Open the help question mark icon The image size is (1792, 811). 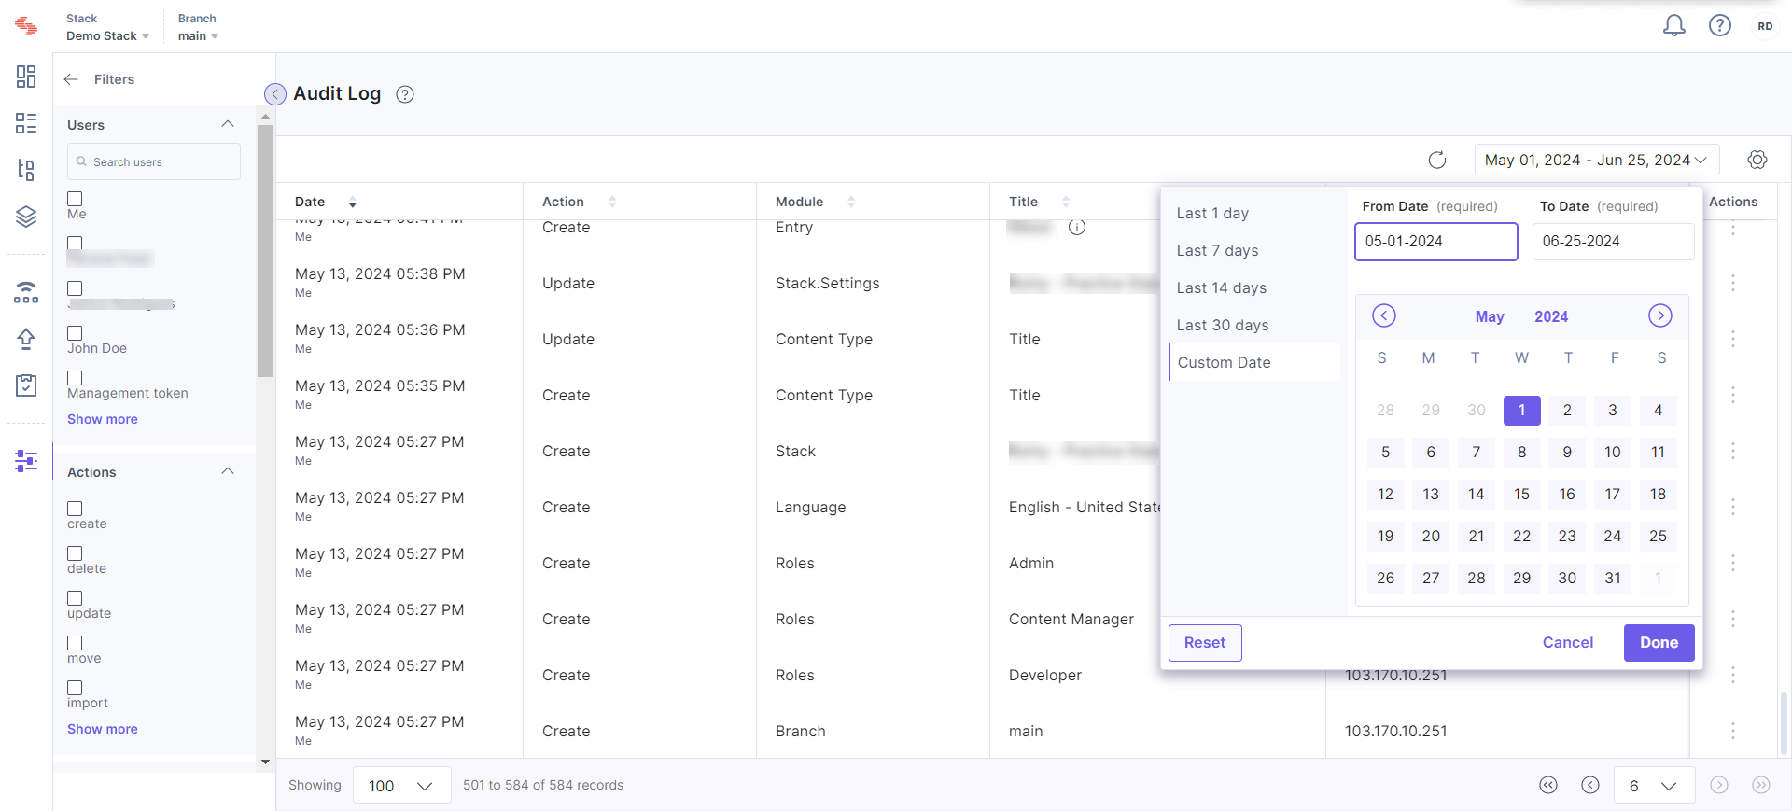(1720, 26)
